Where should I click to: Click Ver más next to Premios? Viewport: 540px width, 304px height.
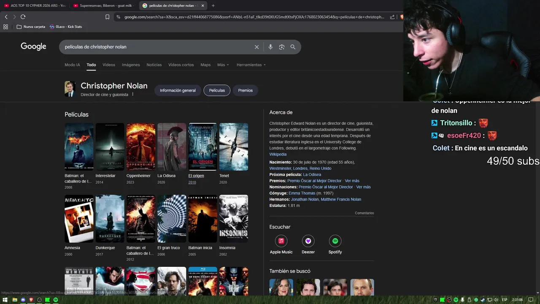(352, 181)
